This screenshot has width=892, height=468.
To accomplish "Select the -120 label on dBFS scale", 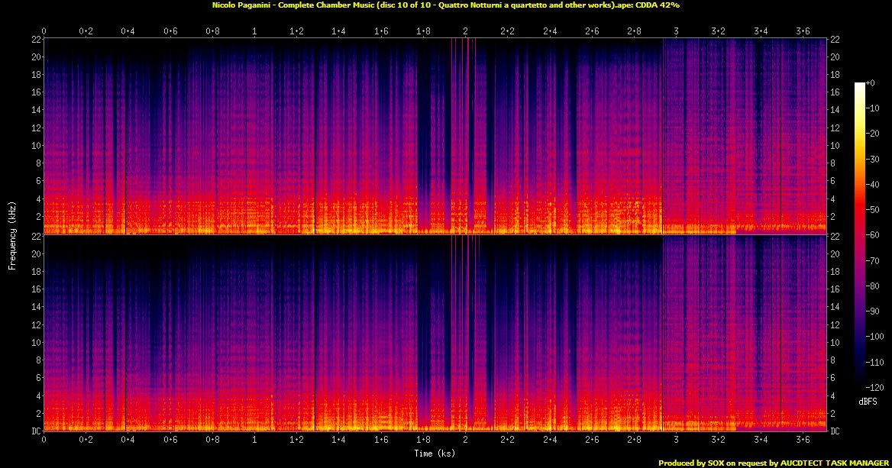I will (876, 387).
